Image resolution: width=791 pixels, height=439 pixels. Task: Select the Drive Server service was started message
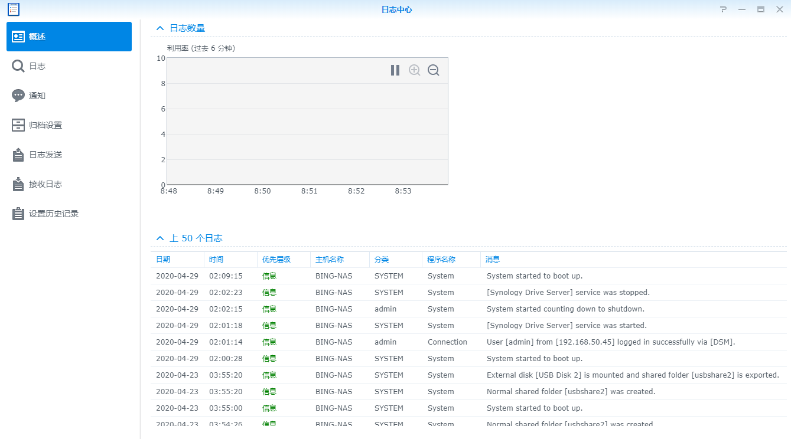click(x=567, y=326)
